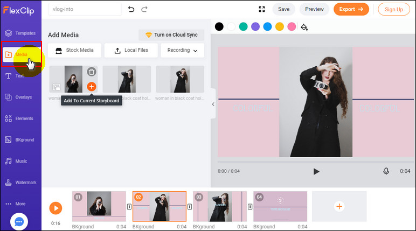Click the 0:04 duration beside the microphone

point(405,171)
